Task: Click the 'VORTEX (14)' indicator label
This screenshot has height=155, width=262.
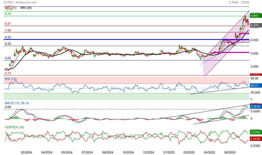Action: [x=14, y=127]
